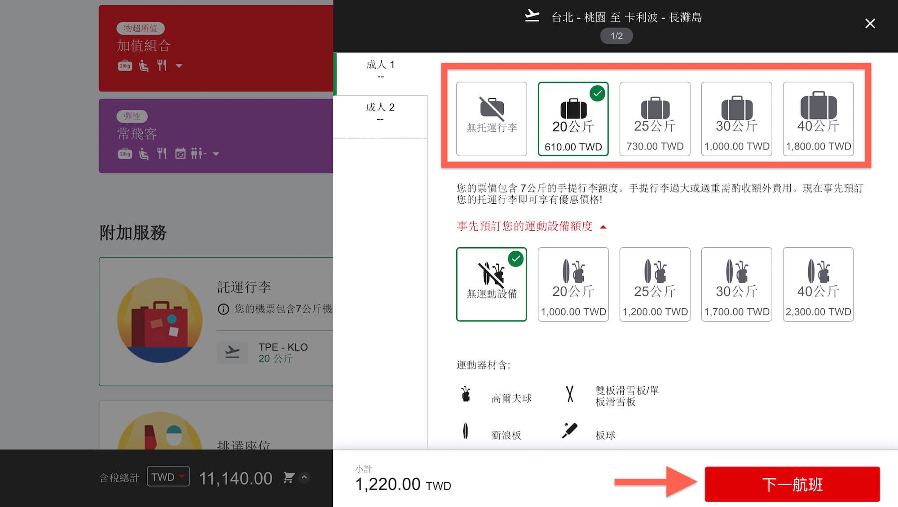Click the checked baggage suitcase thumbnail
Image resolution: width=898 pixels, height=507 pixels.
tap(159, 320)
